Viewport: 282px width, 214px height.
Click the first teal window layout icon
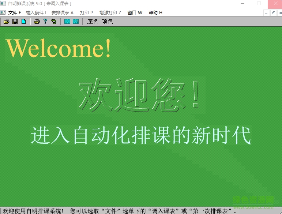pos(67,22)
